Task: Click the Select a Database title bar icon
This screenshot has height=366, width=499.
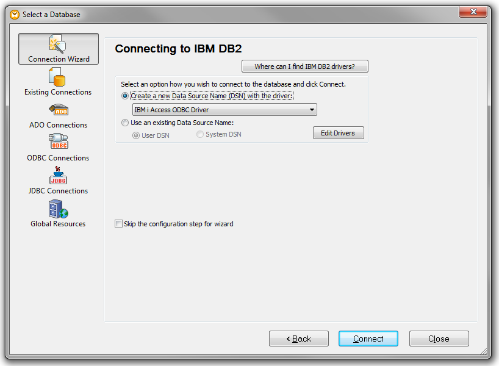Action: (x=15, y=14)
